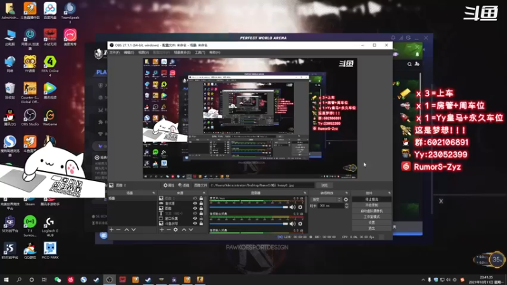507x285 pixels.
Task: Open Task View on taskbar
Action: (44, 279)
